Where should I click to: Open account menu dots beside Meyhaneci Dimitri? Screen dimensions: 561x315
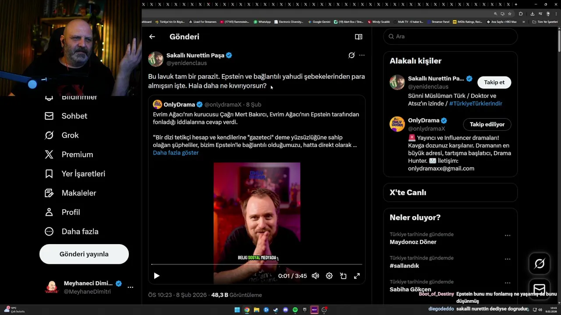(130, 287)
